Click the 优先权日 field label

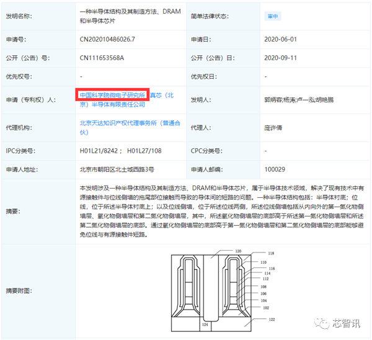pyautogui.click(x=204, y=76)
